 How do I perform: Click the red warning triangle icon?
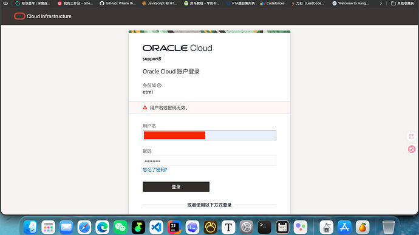click(145, 107)
